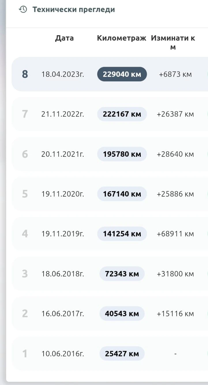Select the 40543 км mileage badge
Image resolution: width=208 pixels, height=385 pixels.
122,313
